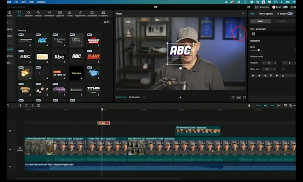Click the split tool icon
This screenshot has width=303, height=182.
20,105
